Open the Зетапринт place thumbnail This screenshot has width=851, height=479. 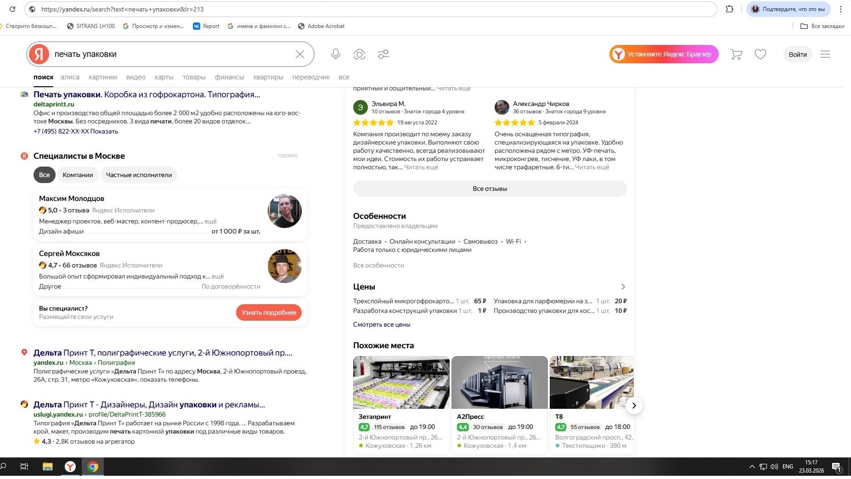pos(401,383)
